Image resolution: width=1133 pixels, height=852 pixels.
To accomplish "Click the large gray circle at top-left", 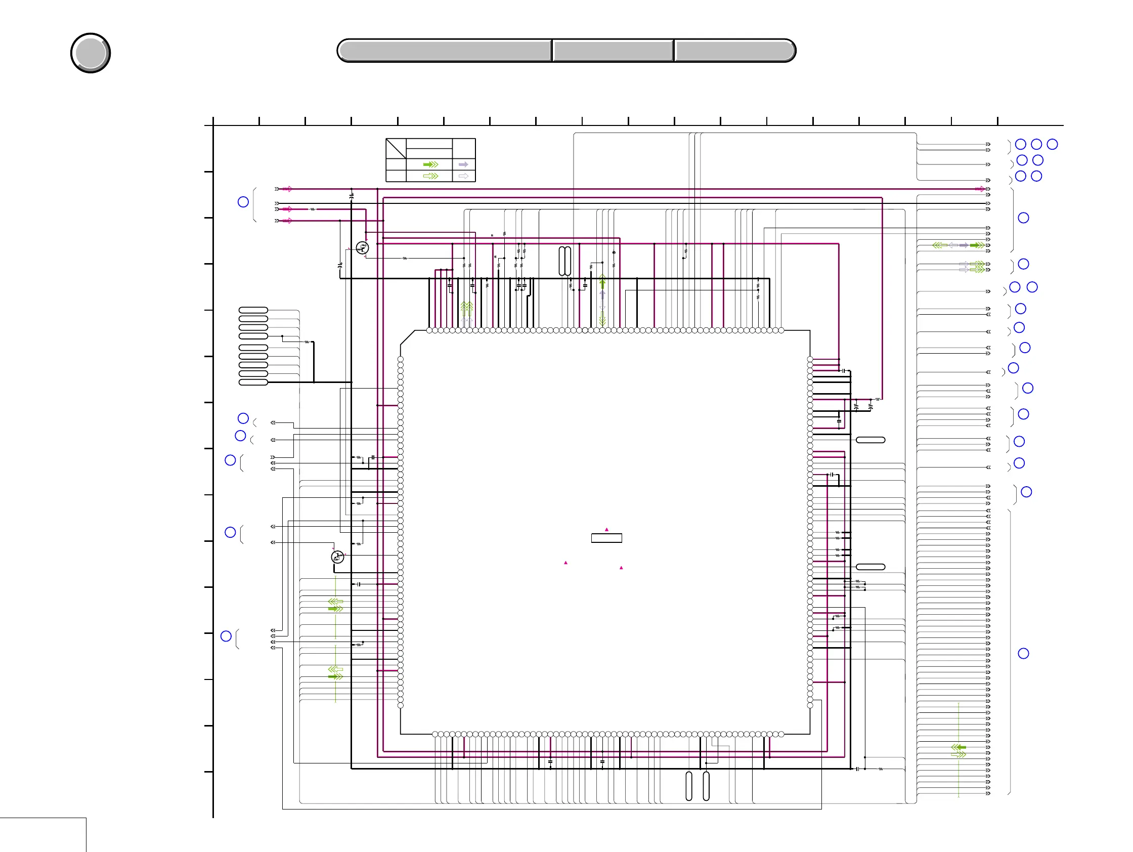I will point(90,53).
